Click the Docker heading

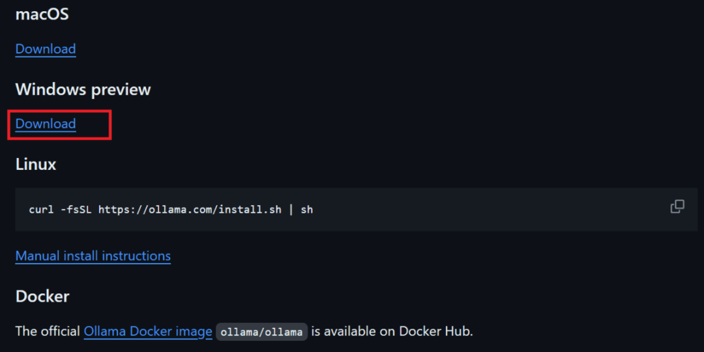[42, 297]
